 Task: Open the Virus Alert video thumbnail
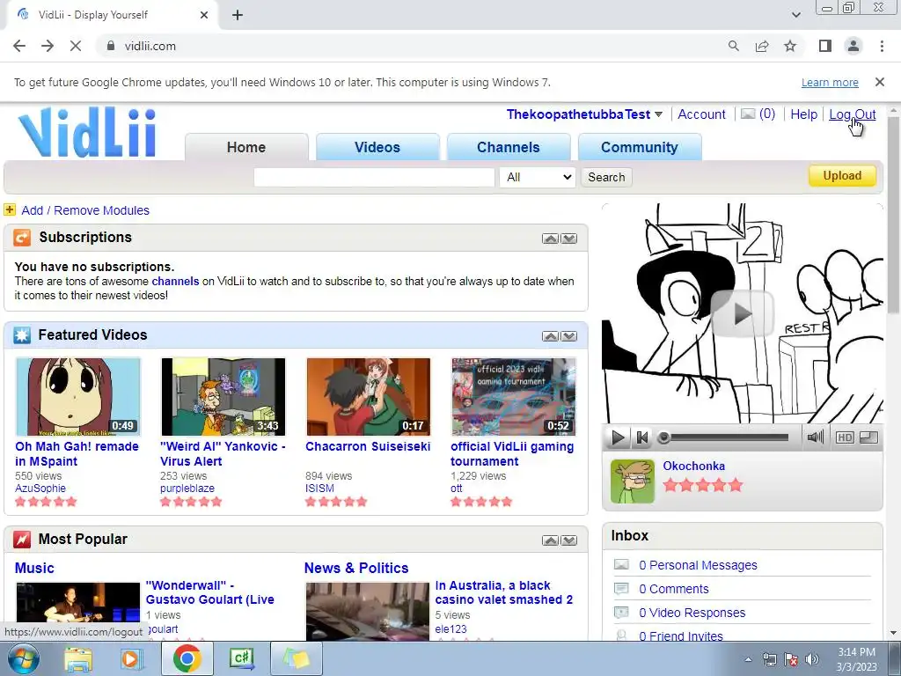223,397
